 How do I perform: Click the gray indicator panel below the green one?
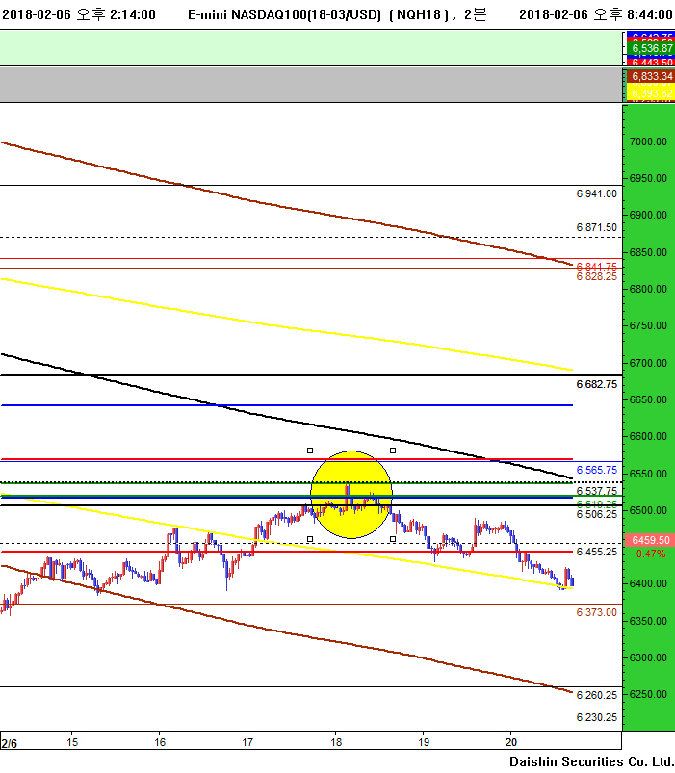click(311, 85)
